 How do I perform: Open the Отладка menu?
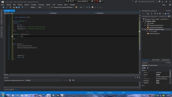pyautogui.click(x=34, y=5)
